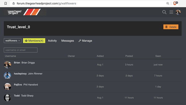
Task: Click the bookmark icon in browser bar
Action: 5,3
